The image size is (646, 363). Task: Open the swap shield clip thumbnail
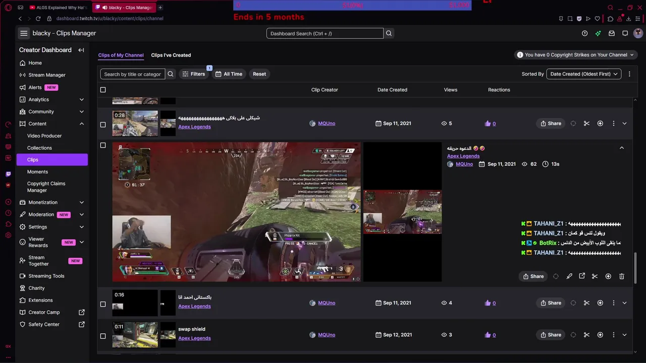pos(135,335)
